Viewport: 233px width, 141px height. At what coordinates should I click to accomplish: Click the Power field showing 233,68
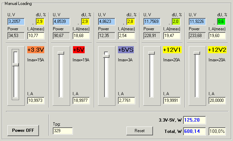click(x=197, y=36)
